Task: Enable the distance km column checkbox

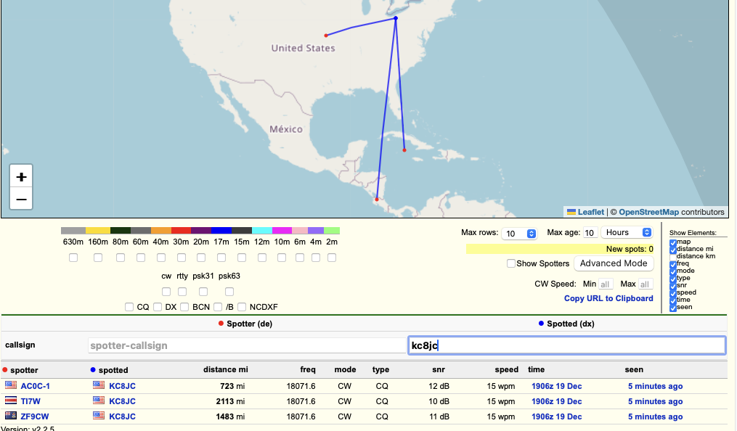Action: [x=673, y=257]
